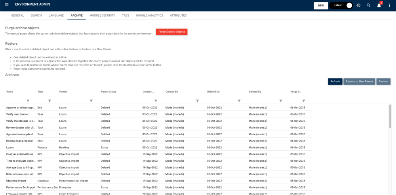Filter the Deleted On column
The width and height of the screenshot is (396, 195).
[239, 100]
